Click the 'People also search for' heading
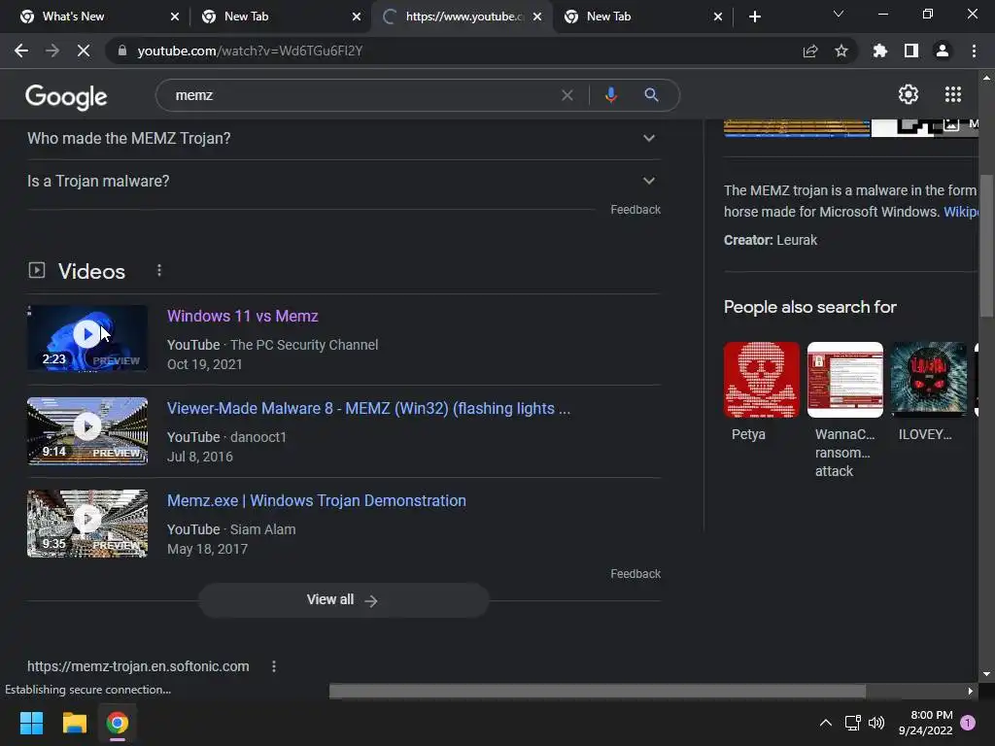The width and height of the screenshot is (995, 746). pyautogui.click(x=809, y=307)
